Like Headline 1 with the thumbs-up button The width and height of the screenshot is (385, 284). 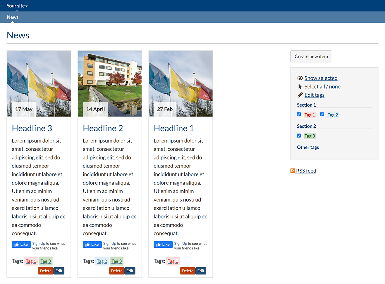pos(163,244)
